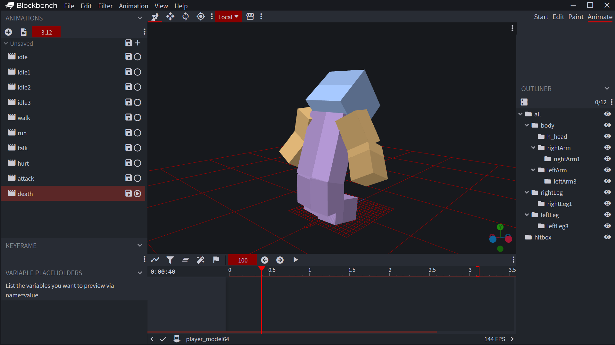This screenshot has height=345, width=615.
Task: Toggle the timeline graph editor icon
Action: click(155, 260)
